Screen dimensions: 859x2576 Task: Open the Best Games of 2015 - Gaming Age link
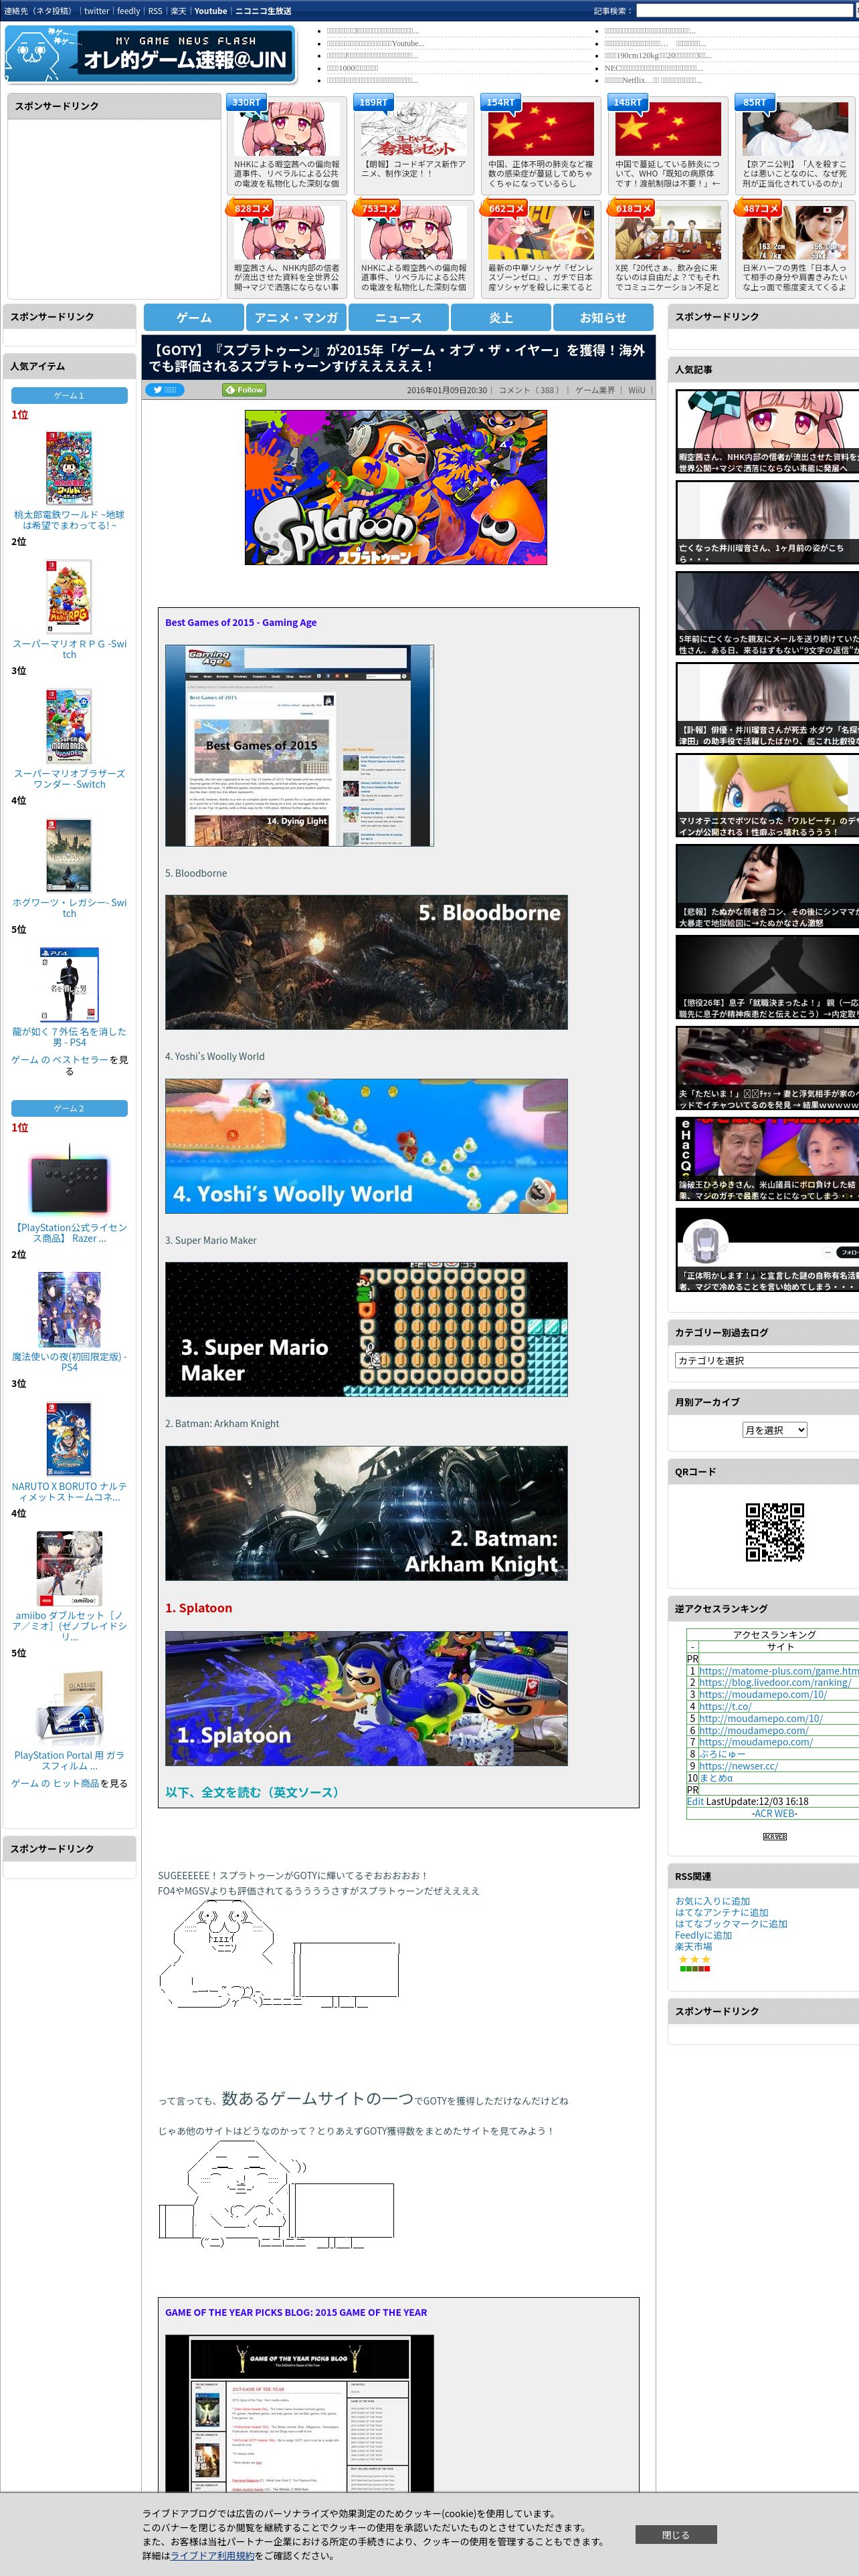[x=241, y=622]
